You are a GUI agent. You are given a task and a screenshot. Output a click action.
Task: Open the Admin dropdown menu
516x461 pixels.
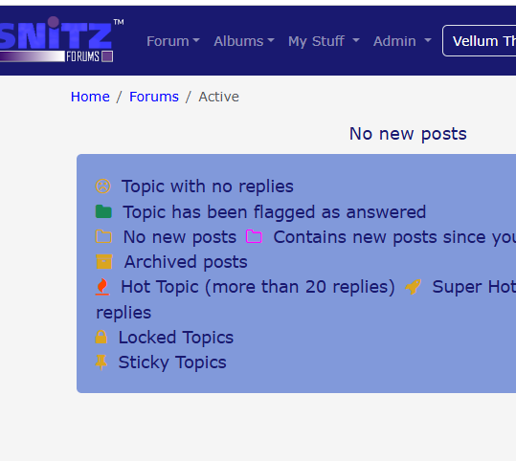click(x=402, y=41)
